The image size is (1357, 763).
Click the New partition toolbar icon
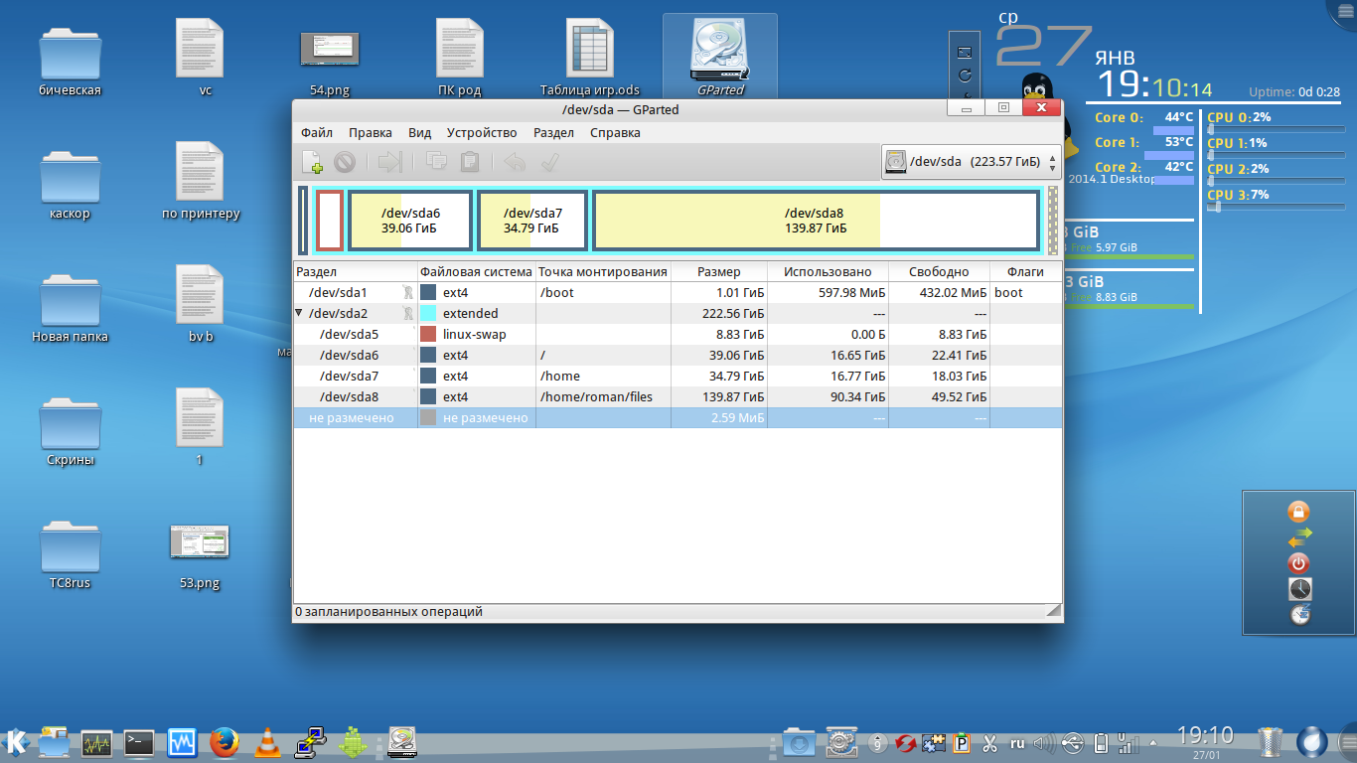(x=313, y=162)
